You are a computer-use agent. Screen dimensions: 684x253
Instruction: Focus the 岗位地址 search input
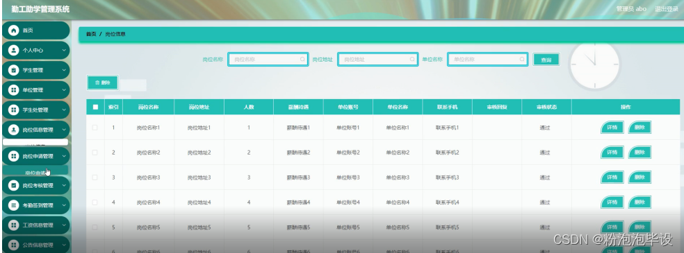[377, 59]
